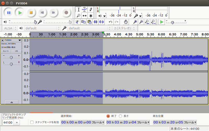Copy the selection with the copy icon
Image resolution: width=209 pixels, height=131 pixels.
pos(83,22)
